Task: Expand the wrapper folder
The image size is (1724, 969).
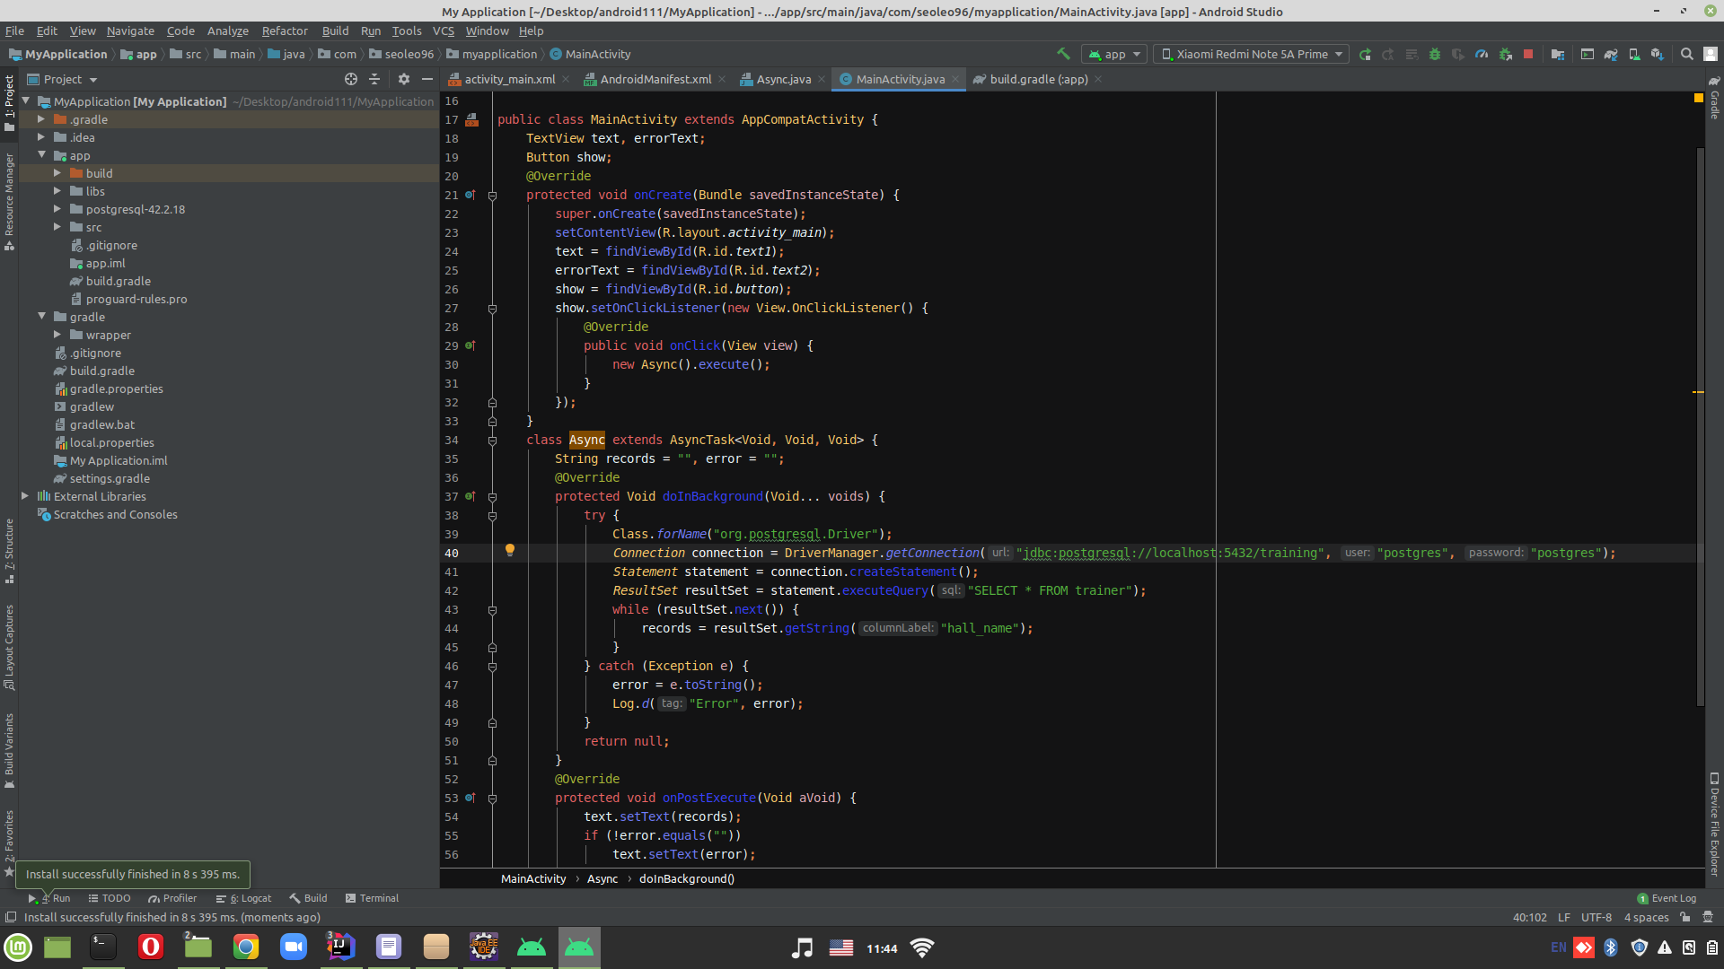Action: click(x=57, y=335)
